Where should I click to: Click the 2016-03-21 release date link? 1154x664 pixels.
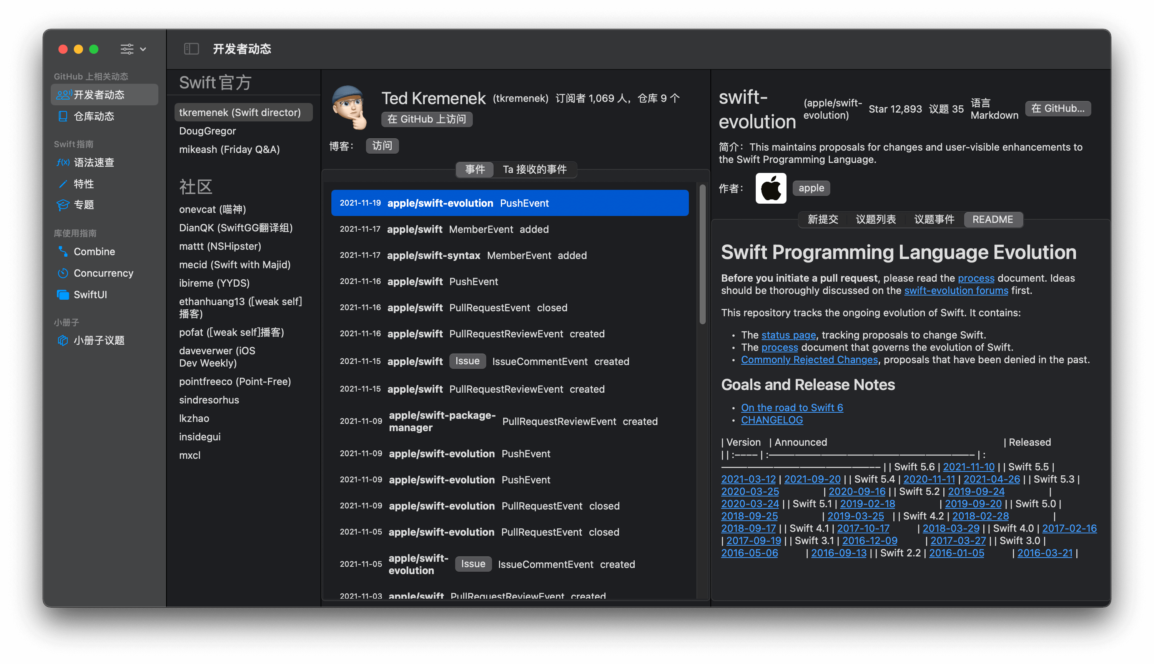[x=1044, y=553]
